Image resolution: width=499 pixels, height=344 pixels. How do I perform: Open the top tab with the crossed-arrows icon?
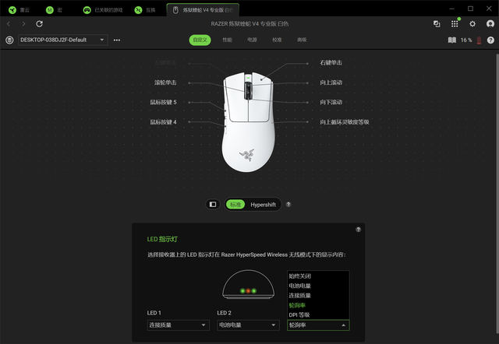click(x=145, y=10)
